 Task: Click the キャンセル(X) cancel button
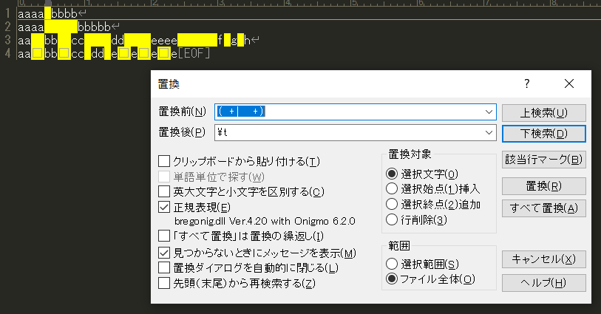pyautogui.click(x=544, y=259)
